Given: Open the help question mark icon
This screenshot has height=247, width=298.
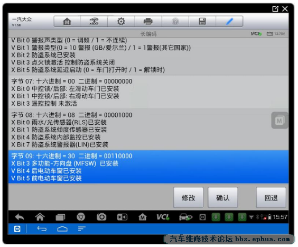Looking at the screenshot, I should tap(175, 21).
